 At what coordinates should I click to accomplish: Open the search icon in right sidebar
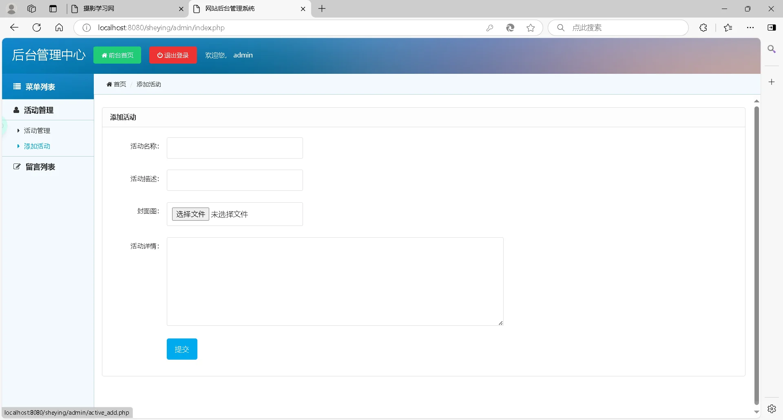coord(772,49)
